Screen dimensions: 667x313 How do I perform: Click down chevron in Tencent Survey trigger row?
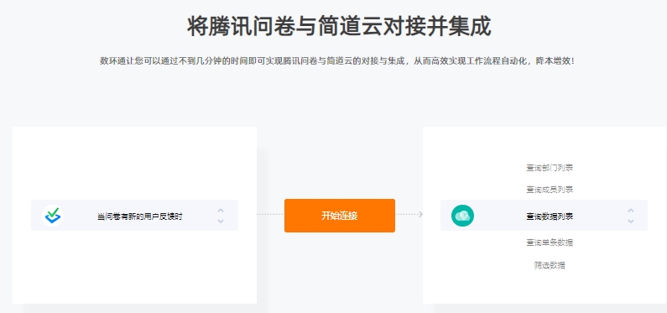[221, 221]
